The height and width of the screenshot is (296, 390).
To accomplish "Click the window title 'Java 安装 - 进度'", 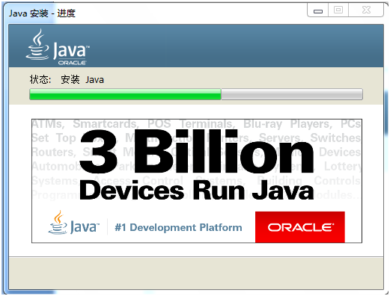I will [42, 13].
